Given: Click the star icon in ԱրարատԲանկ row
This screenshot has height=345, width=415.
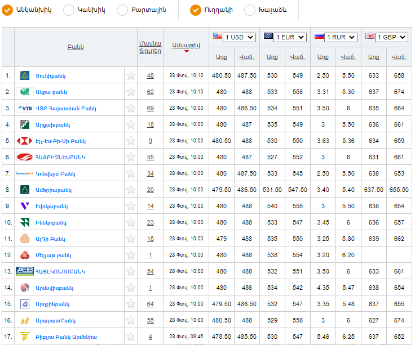Looking at the screenshot, I should 131,320.
